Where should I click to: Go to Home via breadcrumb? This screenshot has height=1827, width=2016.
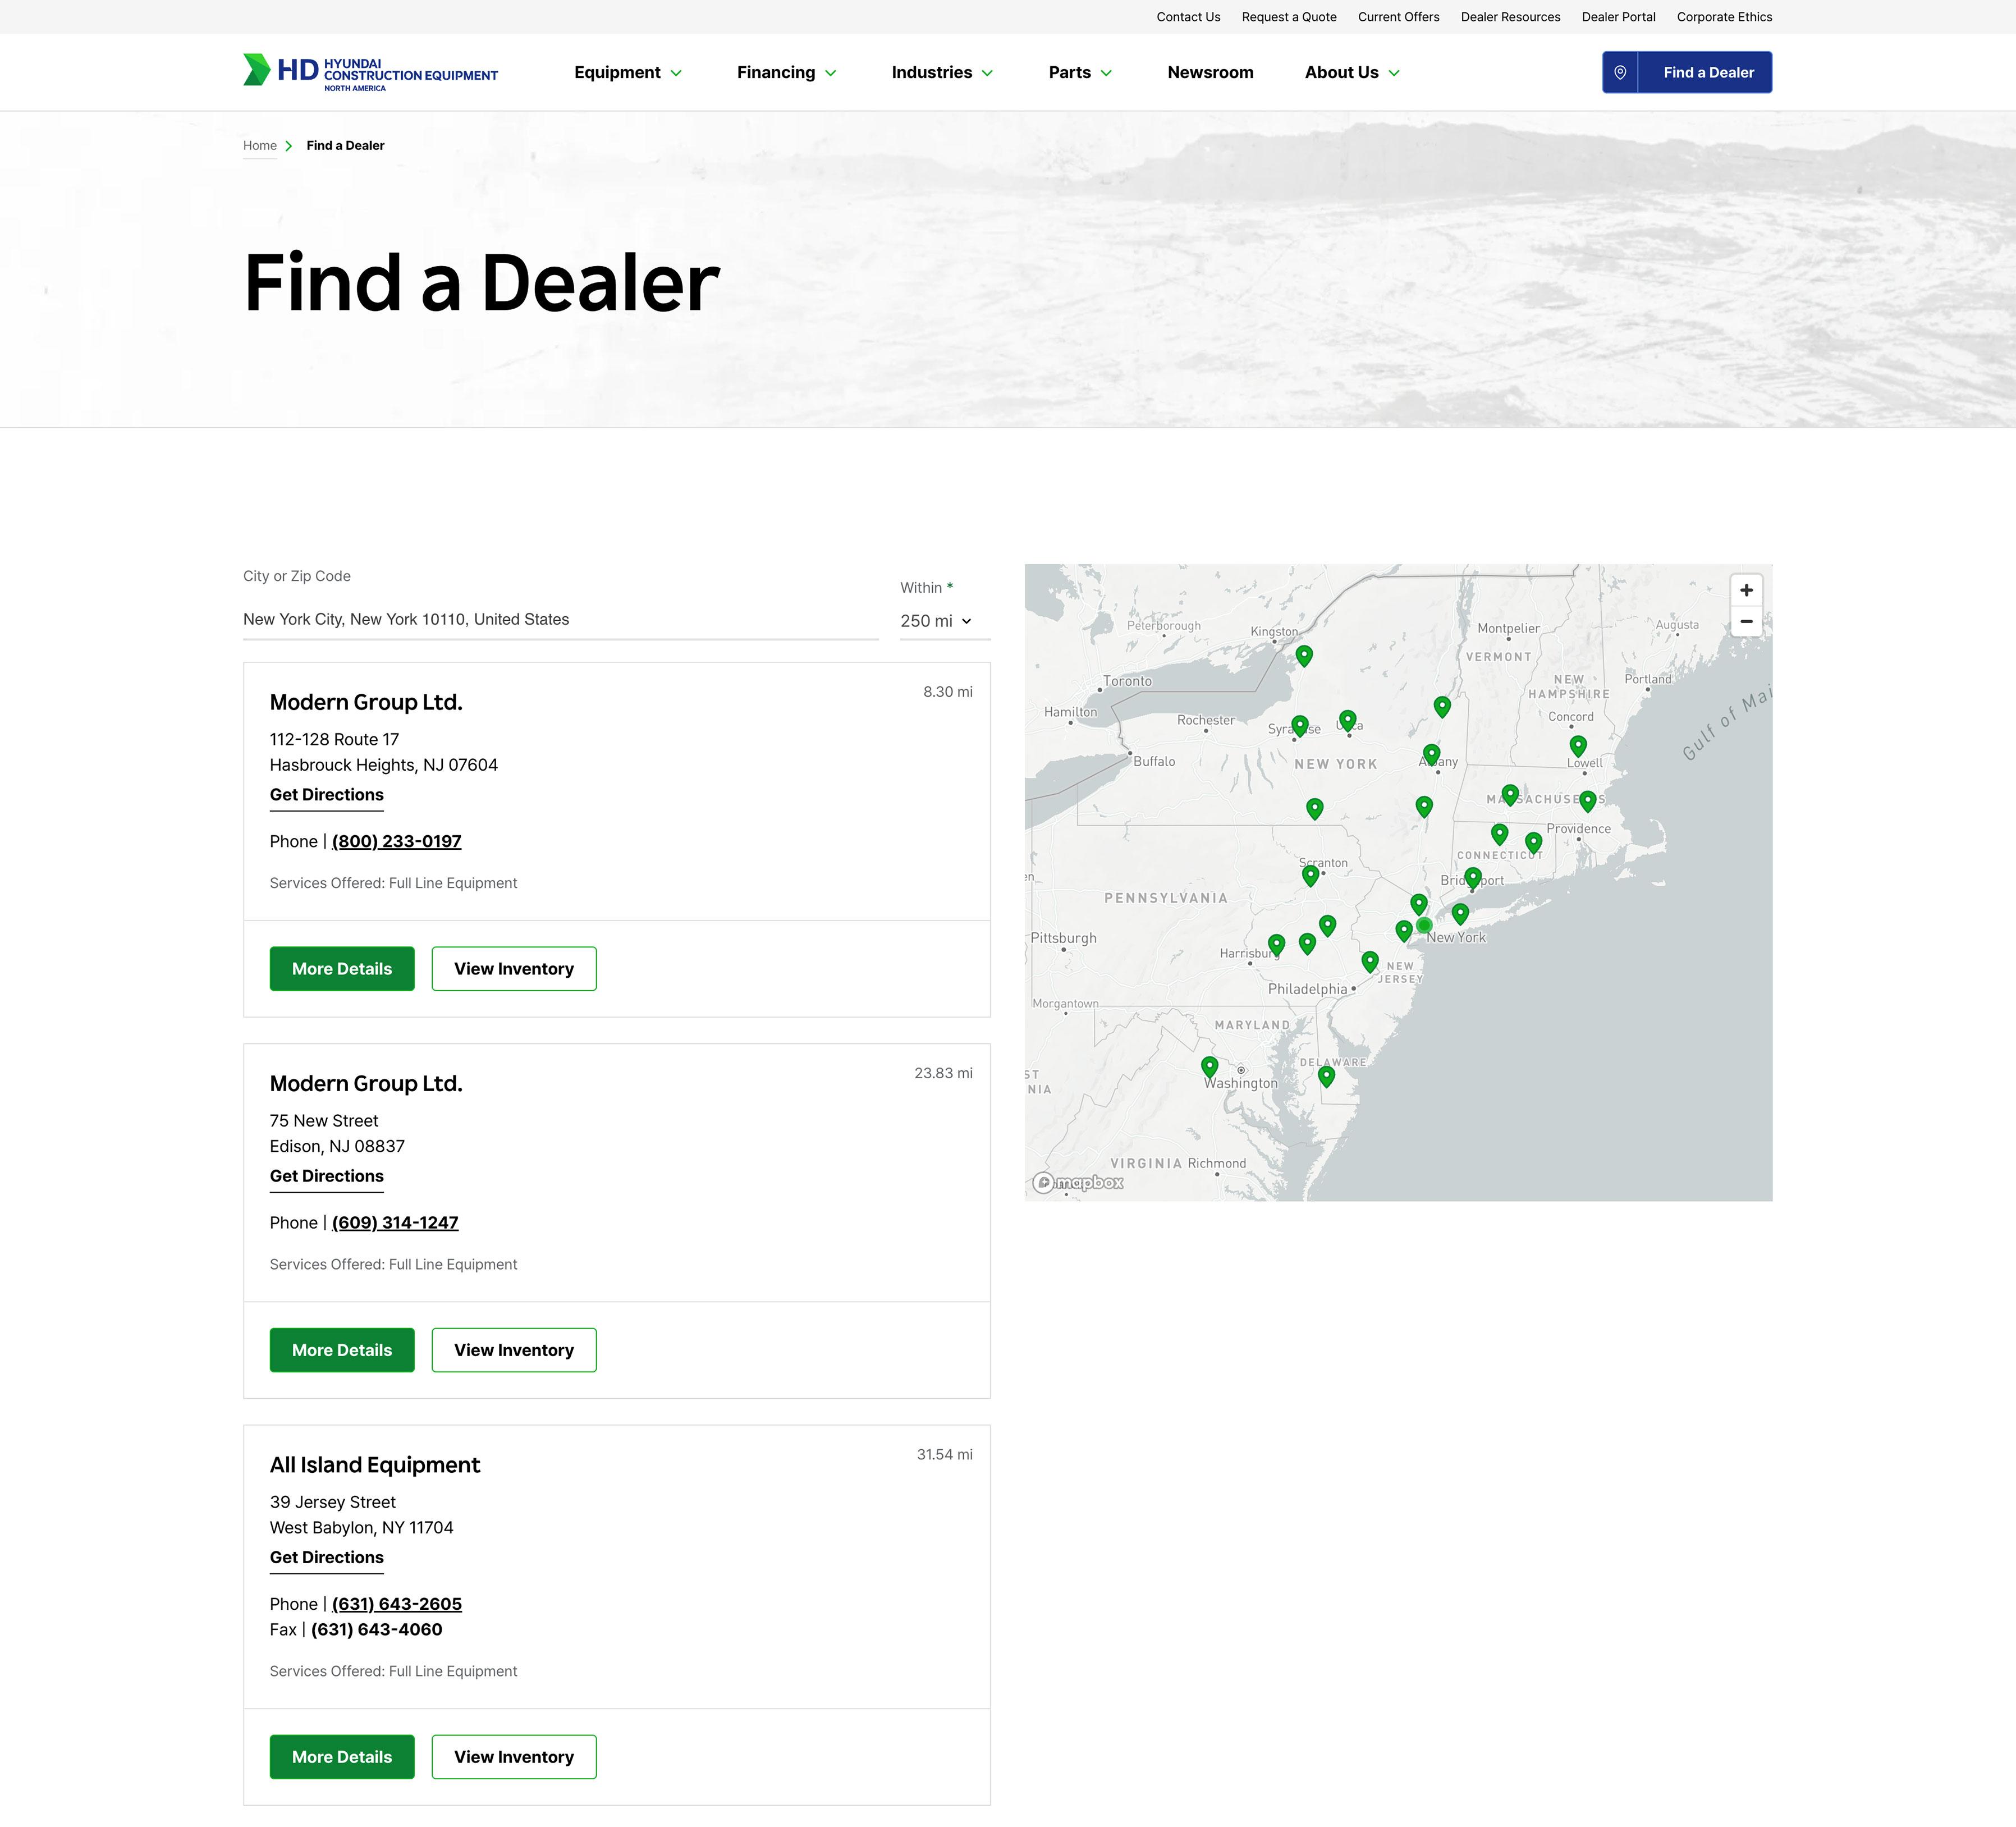coord(260,146)
